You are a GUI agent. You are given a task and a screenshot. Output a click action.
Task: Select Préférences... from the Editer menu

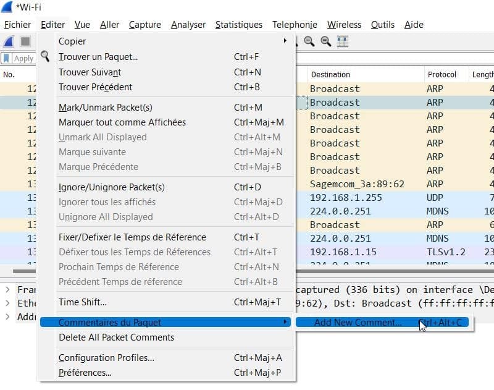85,373
